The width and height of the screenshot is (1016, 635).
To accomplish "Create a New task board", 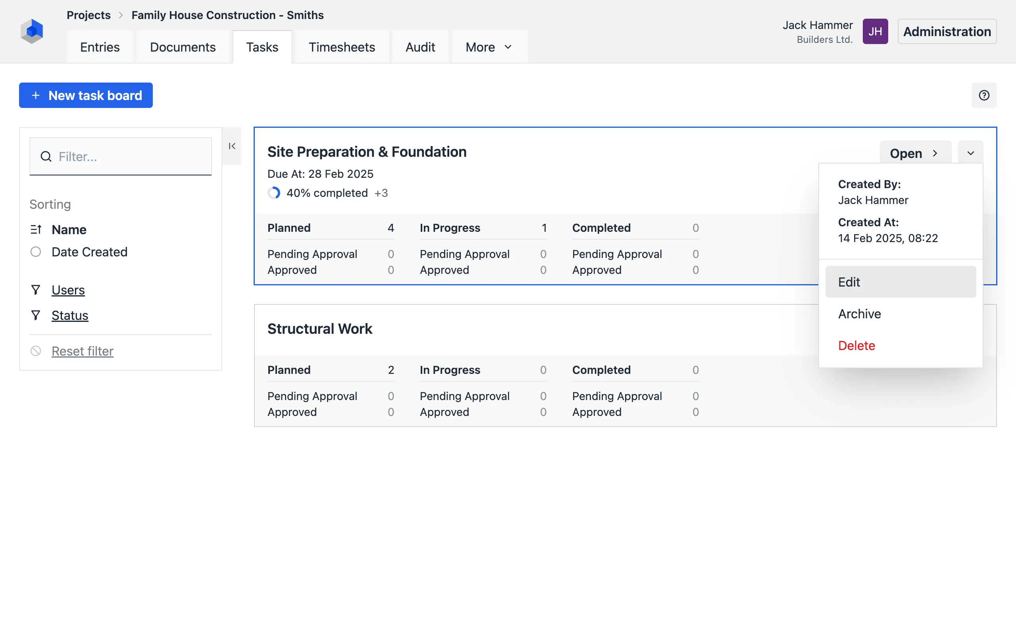I will (86, 95).
